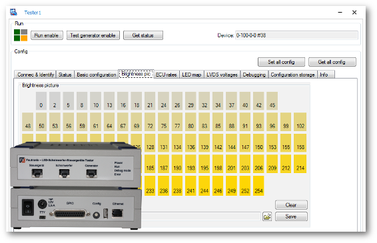Minimize the Tester1 window
This screenshot has height=243, width=377.
(340, 12)
